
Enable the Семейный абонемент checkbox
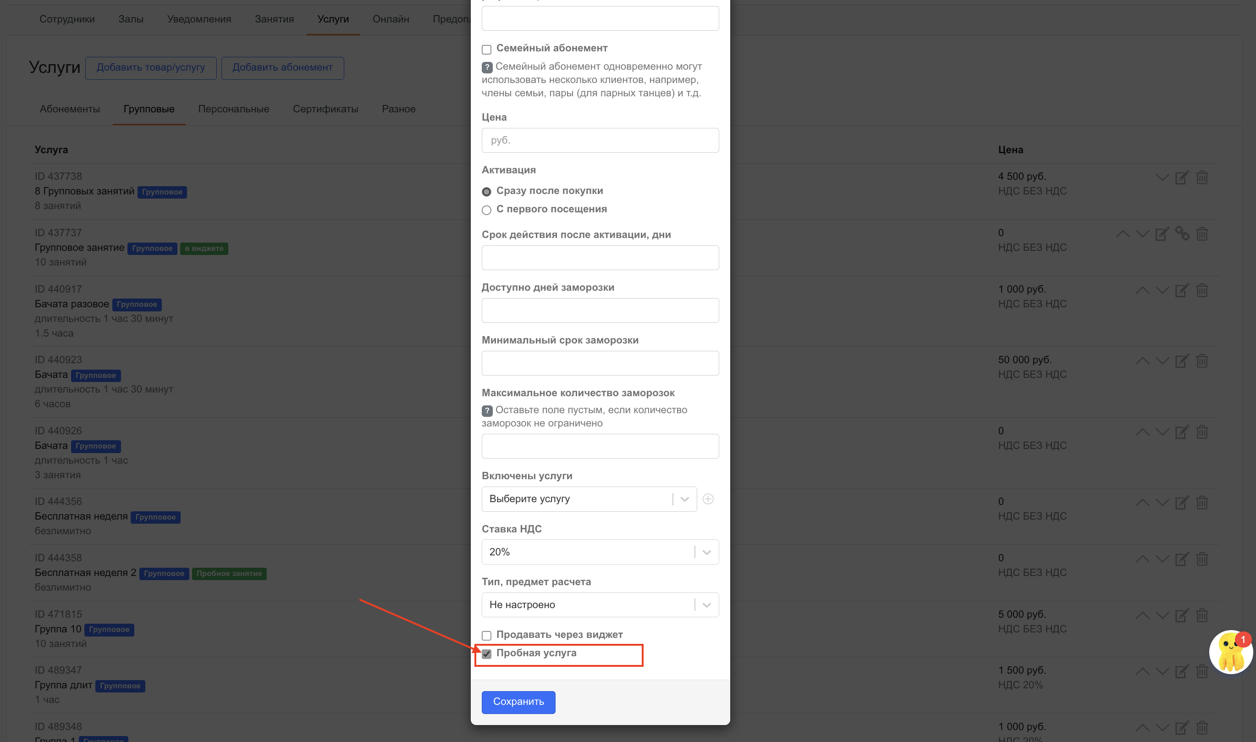(486, 49)
